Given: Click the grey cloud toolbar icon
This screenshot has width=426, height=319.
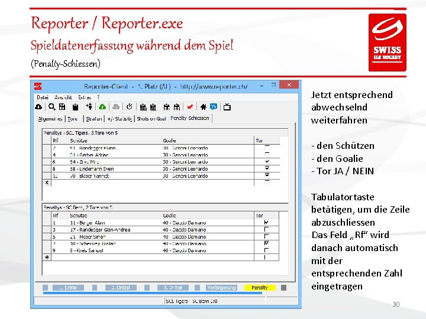Looking at the screenshot, I should coord(116,107).
